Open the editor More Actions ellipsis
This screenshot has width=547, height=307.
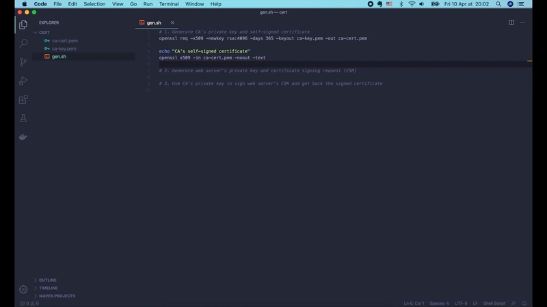(x=523, y=23)
